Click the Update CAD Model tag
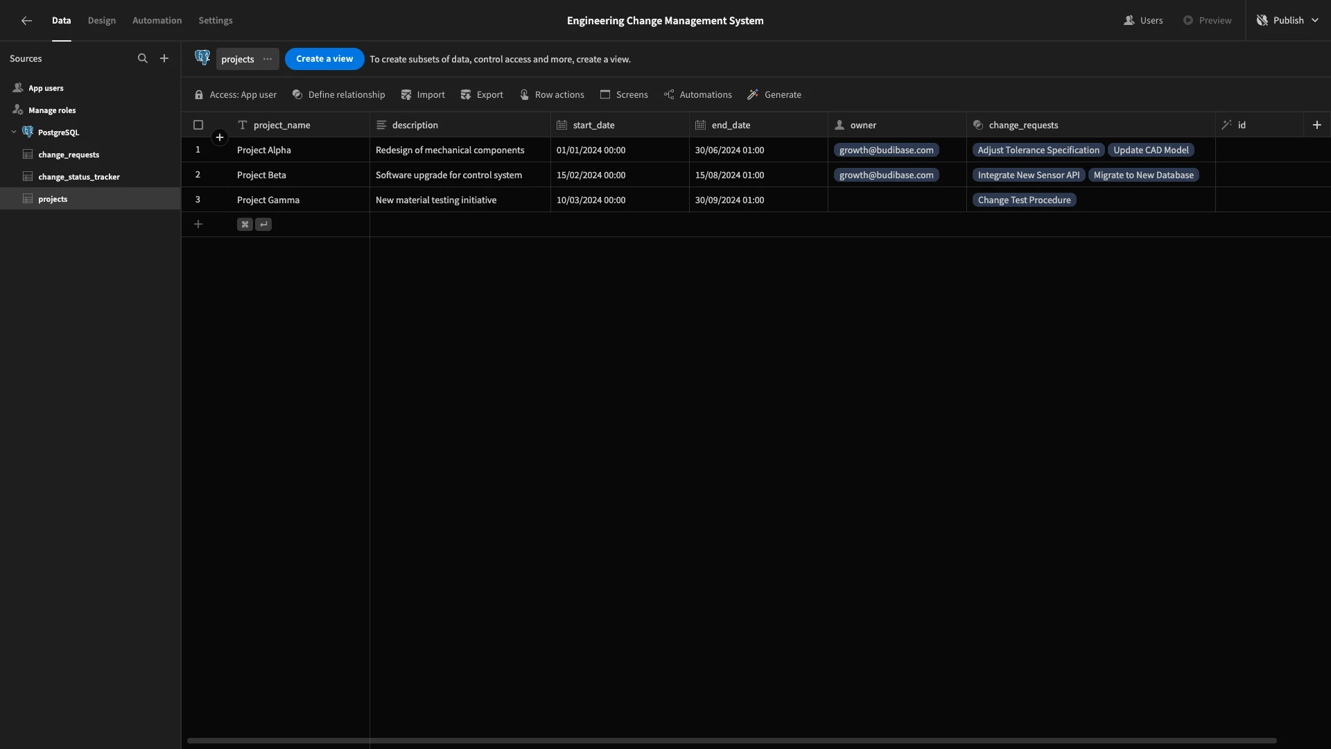The image size is (1331, 749). coord(1151,150)
